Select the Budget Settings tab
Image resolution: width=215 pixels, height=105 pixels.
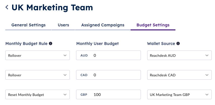pyautogui.click(x=153, y=25)
